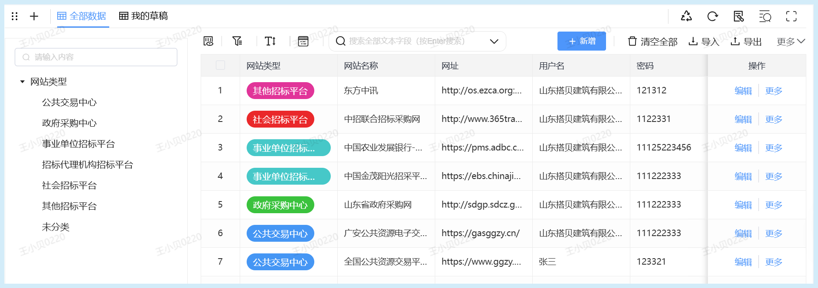Open 更多 for the 中国农业发展银行 row
Viewport: 818px width, 288px height.
[774, 148]
